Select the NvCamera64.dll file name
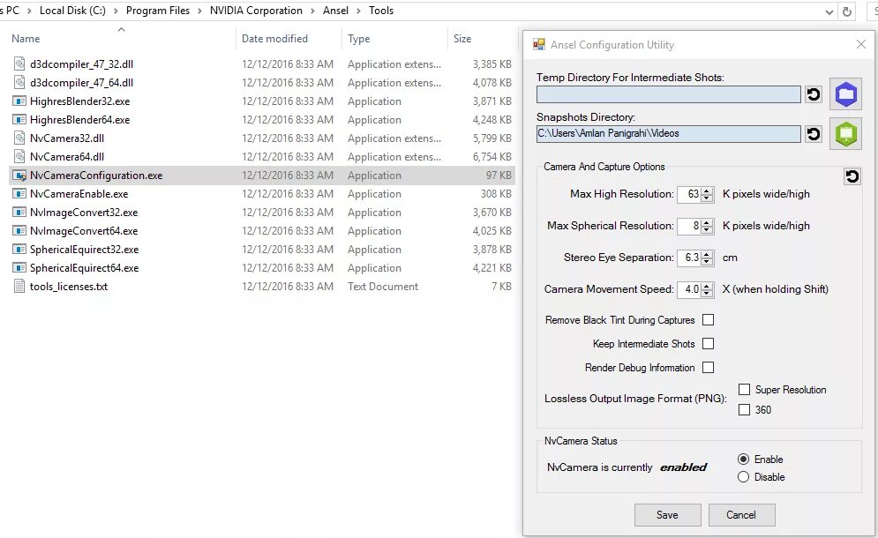The height and width of the screenshot is (538, 878). [x=67, y=157]
